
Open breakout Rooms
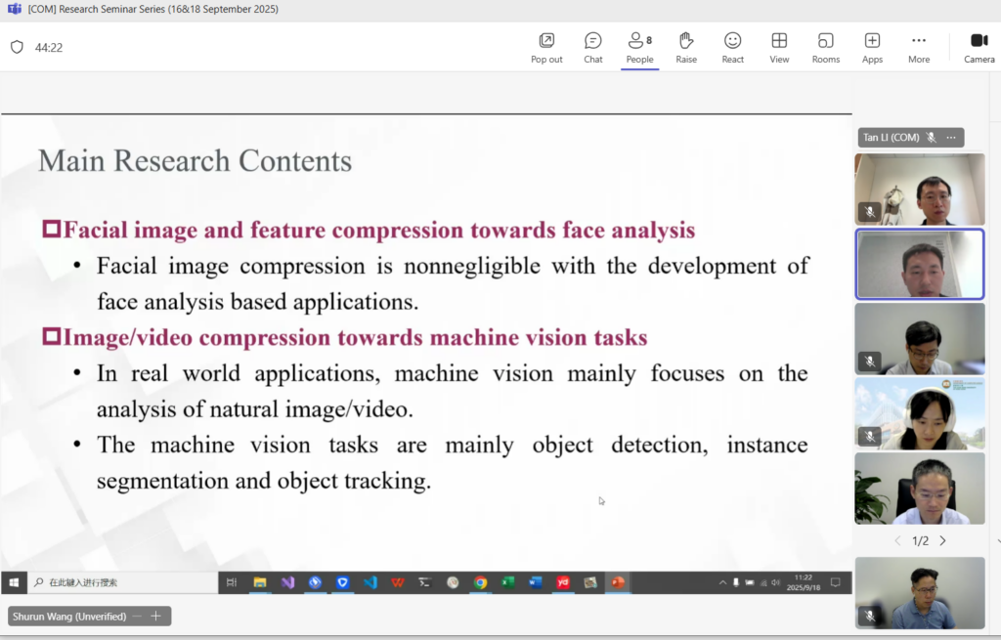point(826,47)
